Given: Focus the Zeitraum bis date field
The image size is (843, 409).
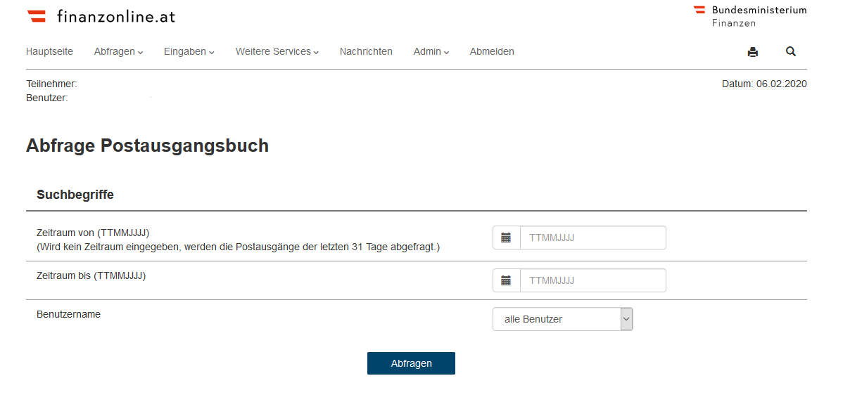Looking at the screenshot, I should [x=592, y=280].
